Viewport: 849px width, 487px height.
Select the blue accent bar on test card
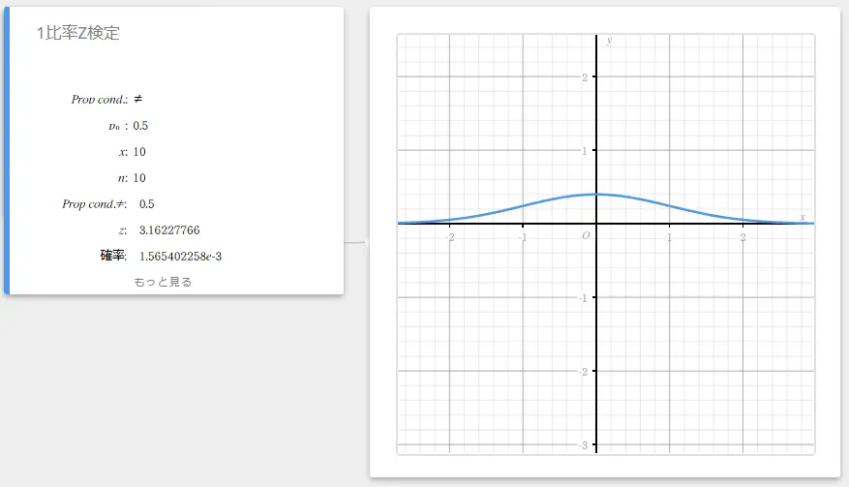pos(7,150)
